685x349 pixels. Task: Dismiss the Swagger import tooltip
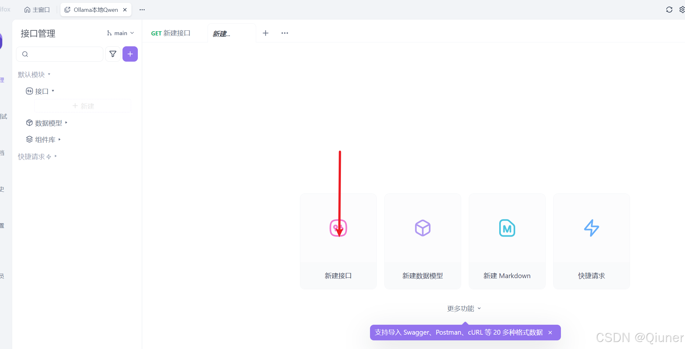pyautogui.click(x=550, y=332)
